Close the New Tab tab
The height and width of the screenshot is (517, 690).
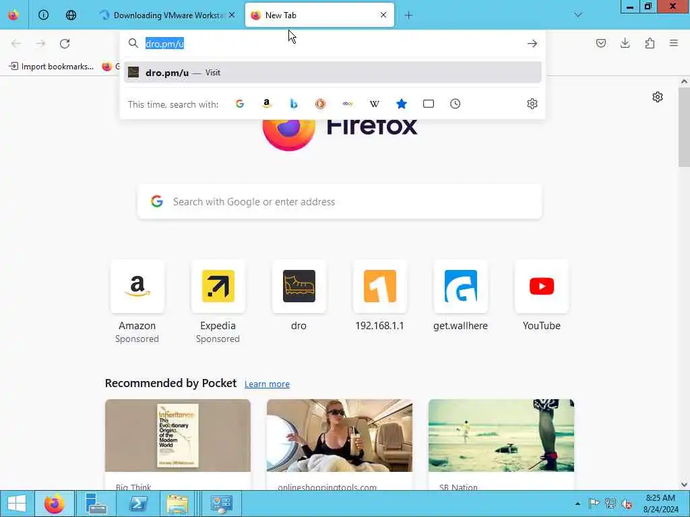[x=383, y=15]
